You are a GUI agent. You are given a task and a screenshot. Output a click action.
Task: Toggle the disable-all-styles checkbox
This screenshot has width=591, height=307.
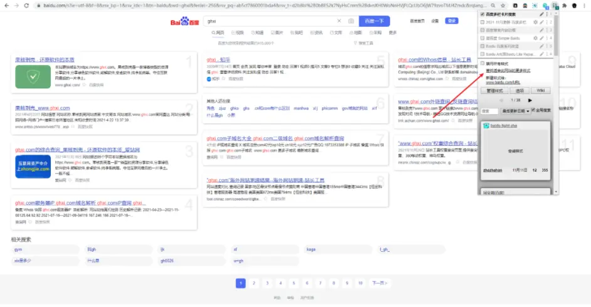click(482, 63)
